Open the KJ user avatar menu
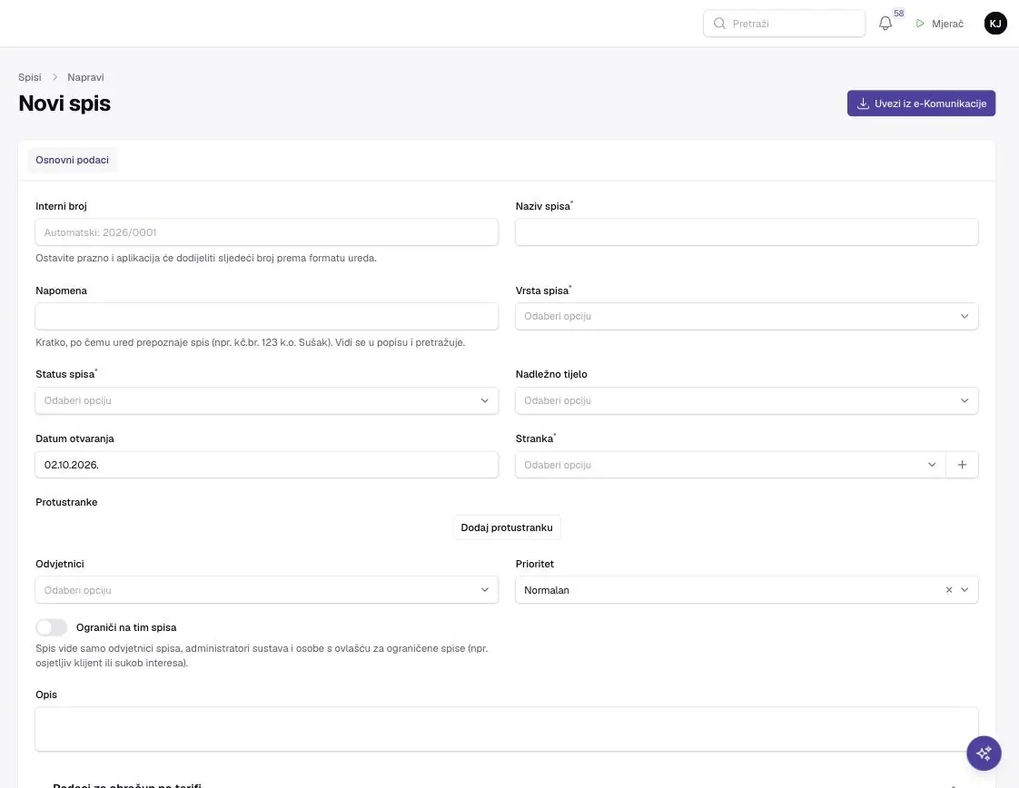The image size is (1019, 788). [995, 24]
